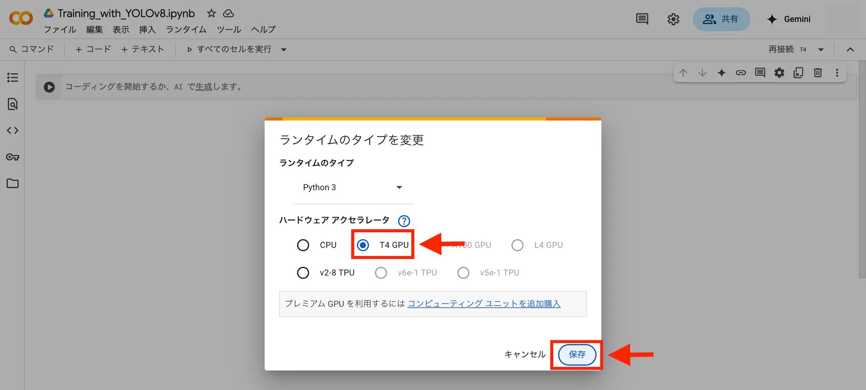Open settings gear in header
The height and width of the screenshot is (390, 866).
673,19
